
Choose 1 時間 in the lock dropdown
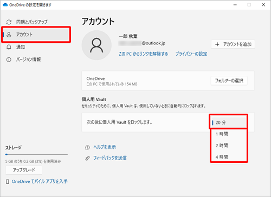(229, 134)
